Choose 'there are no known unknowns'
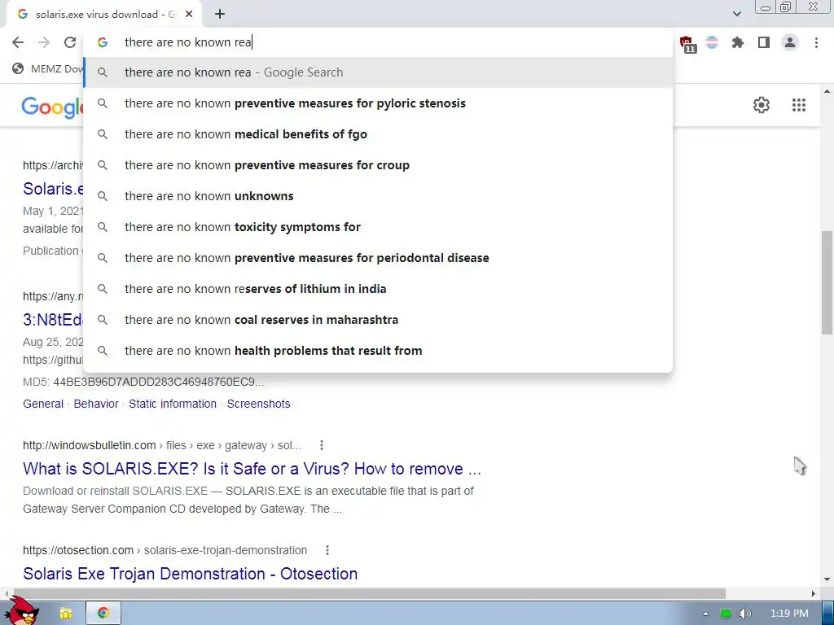This screenshot has height=625, width=834. click(x=378, y=196)
